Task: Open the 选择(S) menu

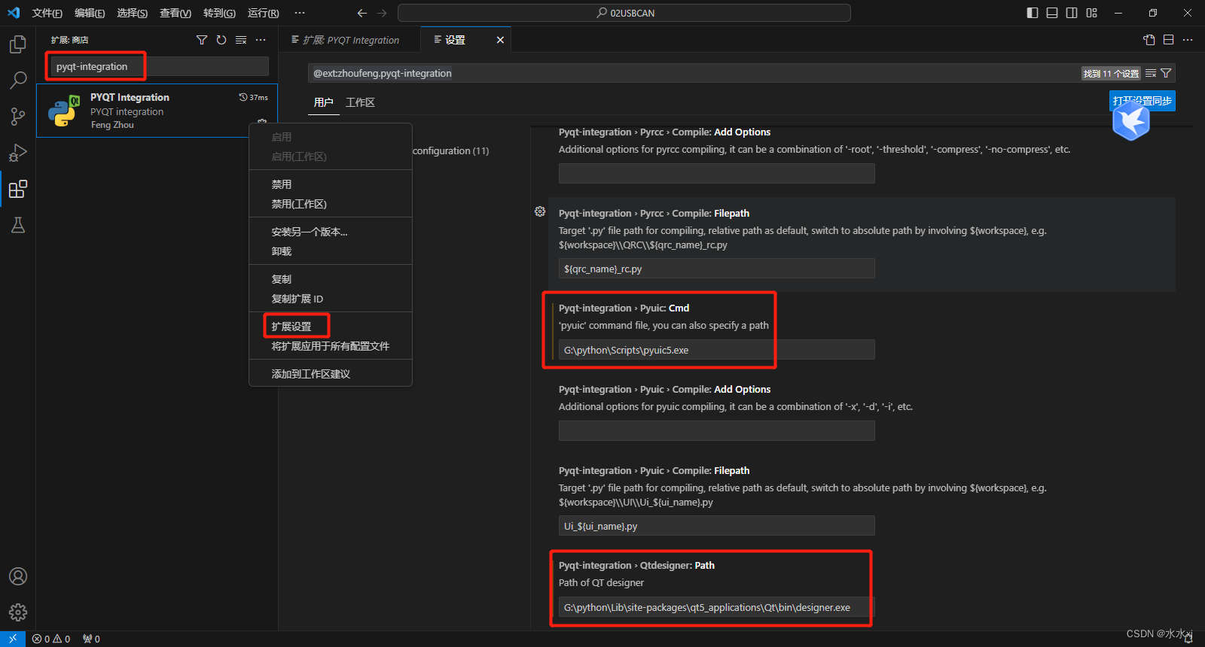Action: point(133,13)
